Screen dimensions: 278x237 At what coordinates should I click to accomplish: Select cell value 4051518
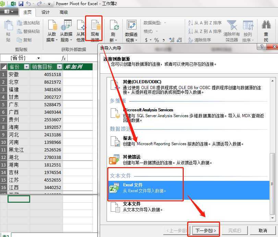click(47, 74)
